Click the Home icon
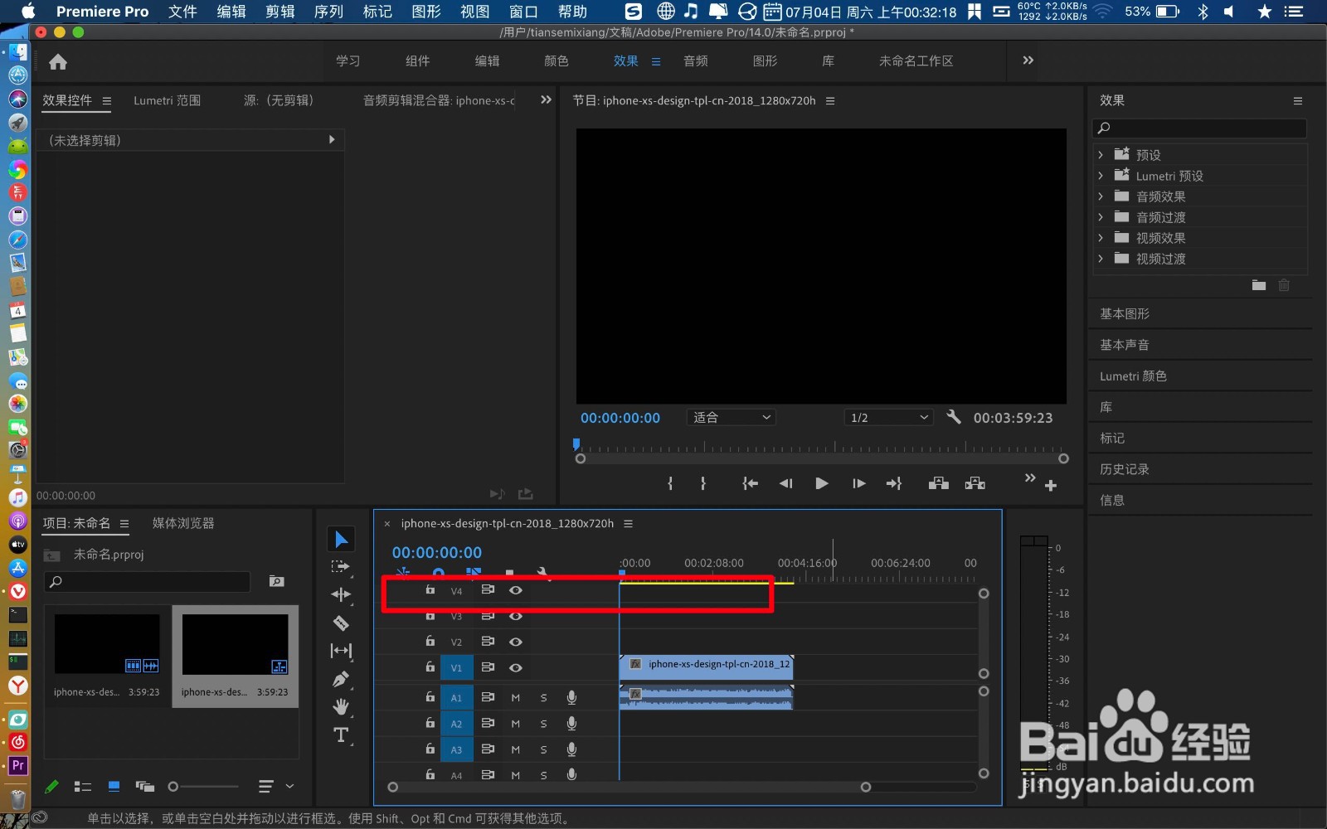The height and width of the screenshot is (829, 1327). tap(58, 61)
